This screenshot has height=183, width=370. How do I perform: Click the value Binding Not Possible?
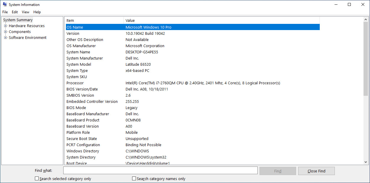tap(143, 145)
